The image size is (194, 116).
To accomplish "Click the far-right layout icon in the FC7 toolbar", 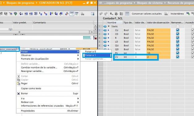I will 93,14.
